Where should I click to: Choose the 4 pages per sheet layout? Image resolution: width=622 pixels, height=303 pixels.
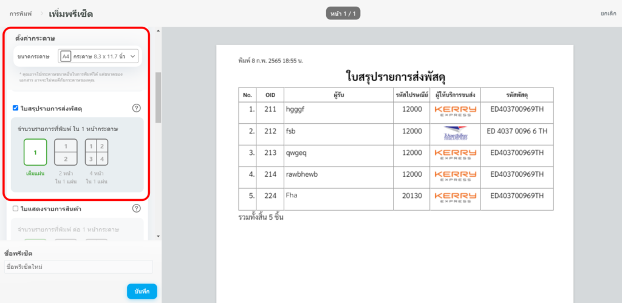tap(96, 152)
